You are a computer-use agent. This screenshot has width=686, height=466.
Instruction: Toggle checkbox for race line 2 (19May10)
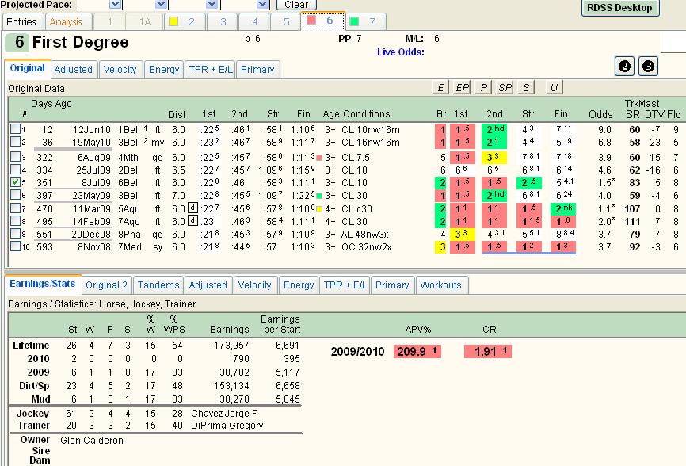coord(15,141)
